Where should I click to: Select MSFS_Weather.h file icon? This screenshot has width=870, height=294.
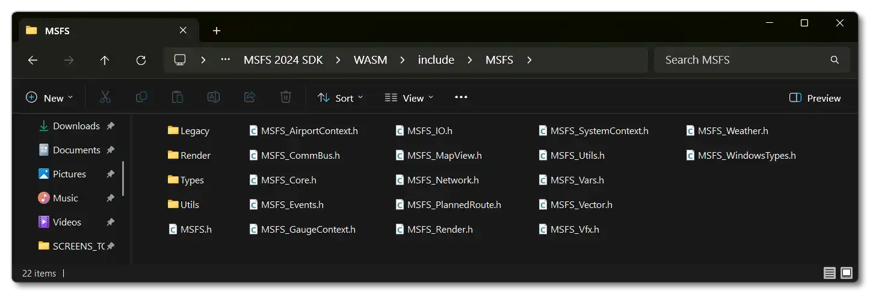pos(691,130)
